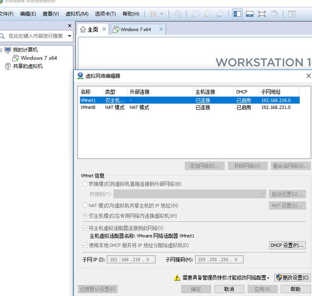Select 我的计算机 in the library tree
This screenshot has height=296, width=312.
pyautogui.click(x=25, y=50)
